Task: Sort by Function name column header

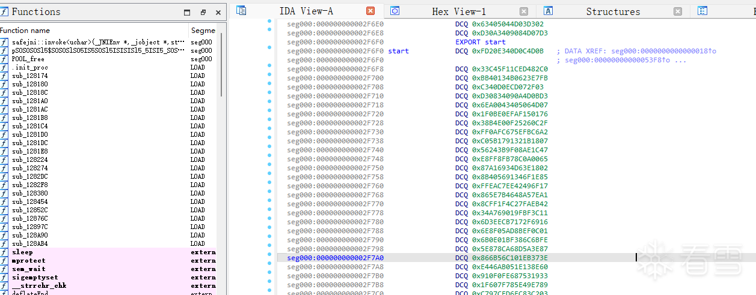Action: pyautogui.click(x=94, y=30)
